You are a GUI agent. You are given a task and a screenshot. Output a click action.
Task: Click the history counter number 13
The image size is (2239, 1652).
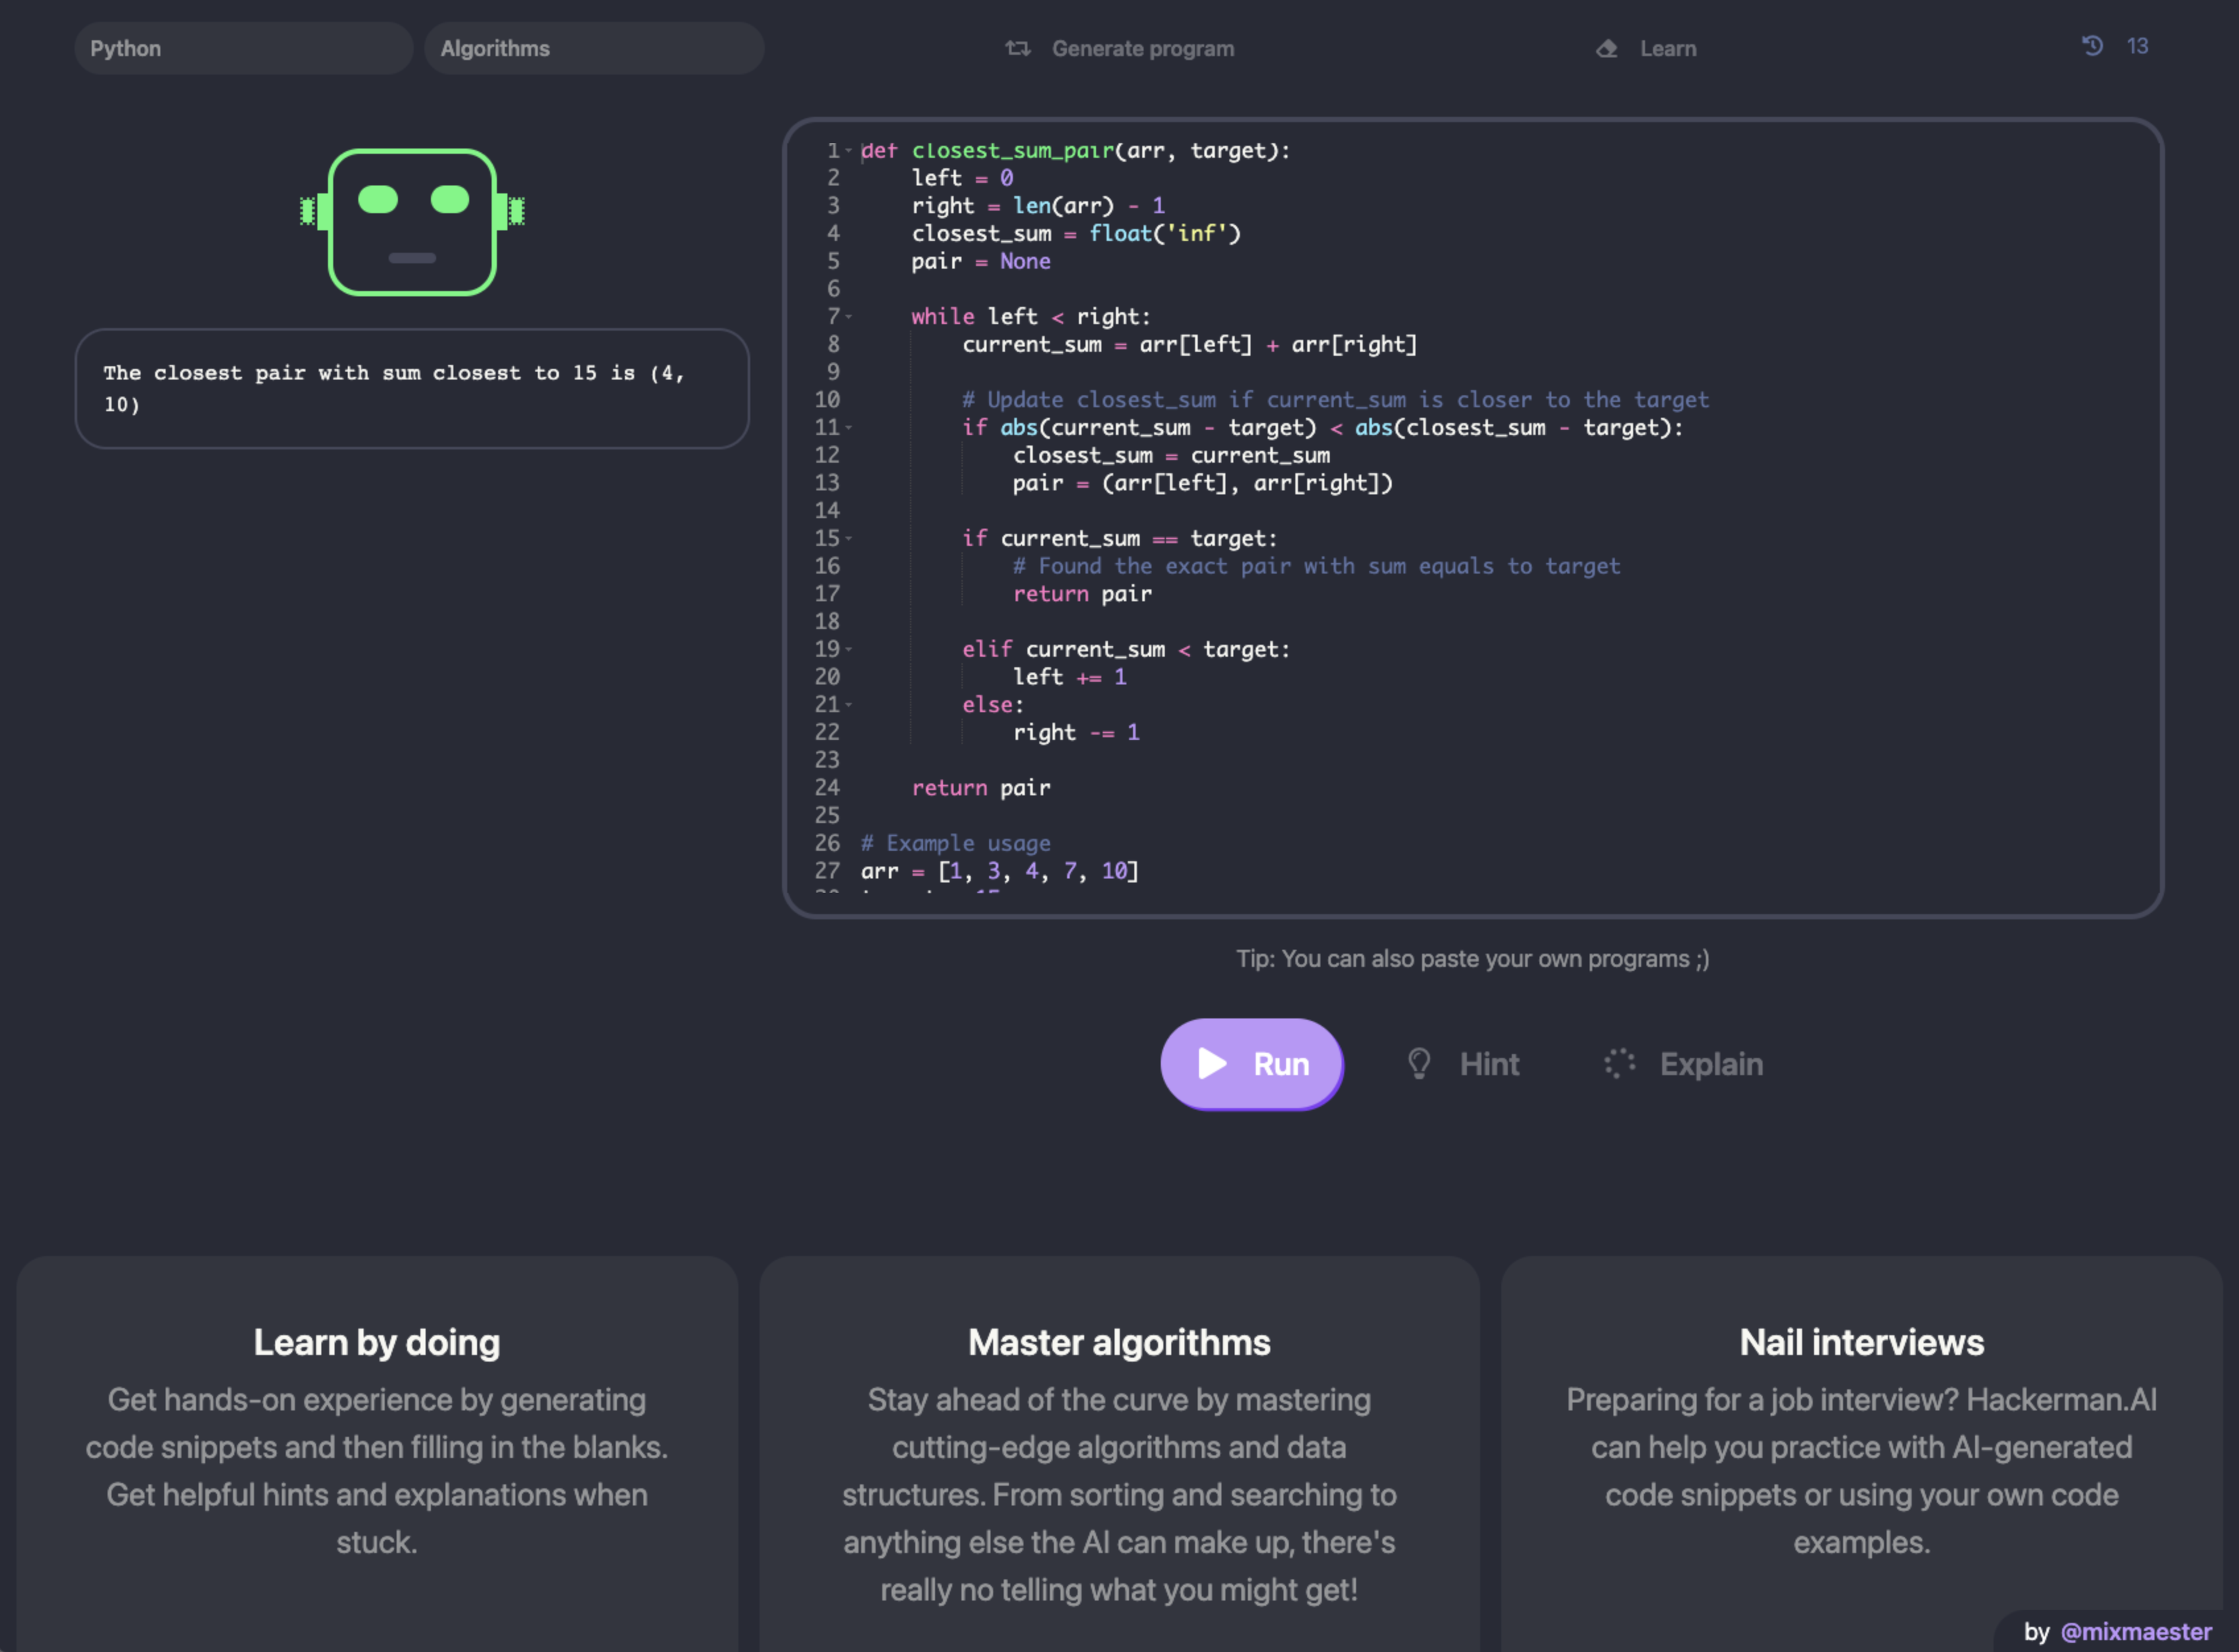[2137, 46]
